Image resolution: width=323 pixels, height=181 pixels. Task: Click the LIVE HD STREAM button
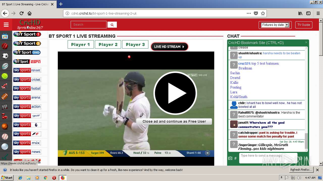169,47
